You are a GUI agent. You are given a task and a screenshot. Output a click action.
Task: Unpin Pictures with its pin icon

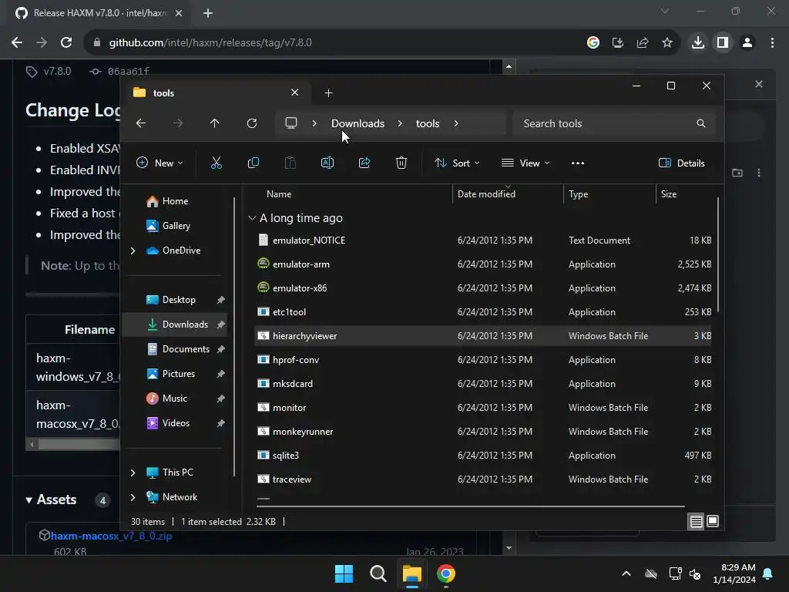pyautogui.click(x=220, y=374)
